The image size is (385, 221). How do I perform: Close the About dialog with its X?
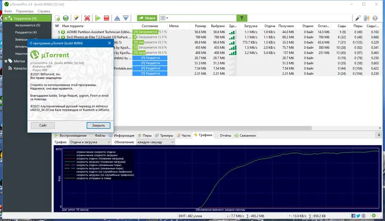110,43
